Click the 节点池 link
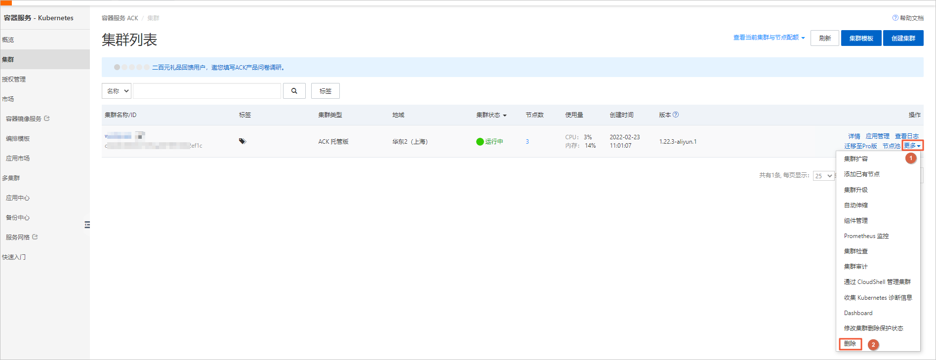 click(891, 146)
